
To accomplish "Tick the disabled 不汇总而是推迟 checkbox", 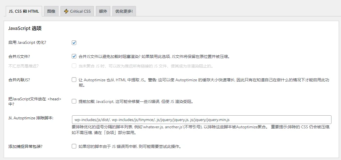I will [x=74, y=66].
